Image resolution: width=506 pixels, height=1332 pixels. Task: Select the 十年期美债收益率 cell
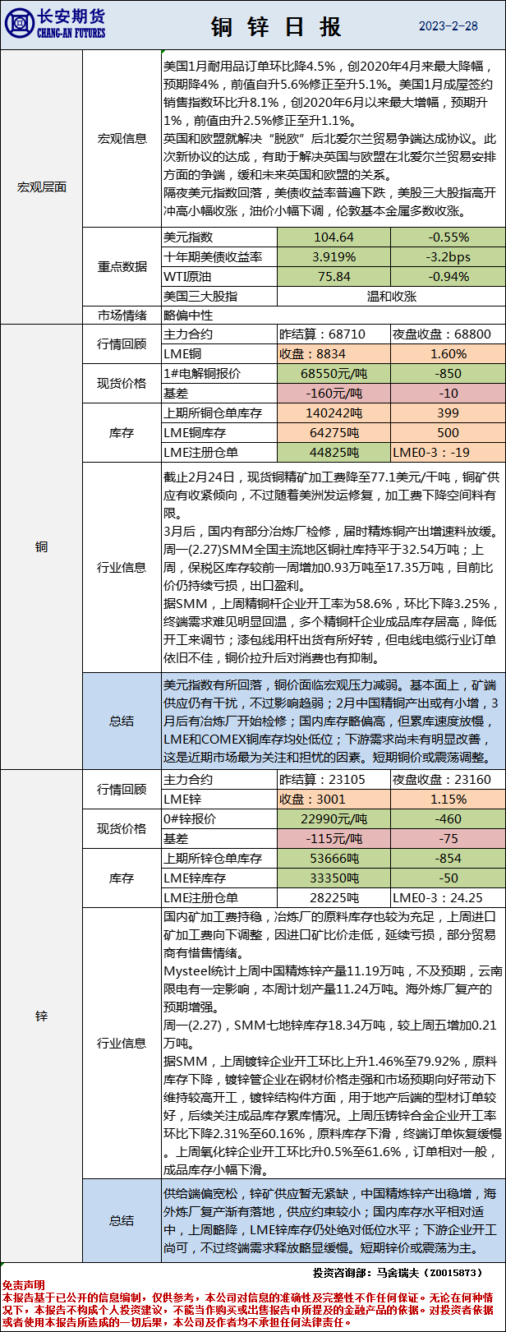coord(219,256)
